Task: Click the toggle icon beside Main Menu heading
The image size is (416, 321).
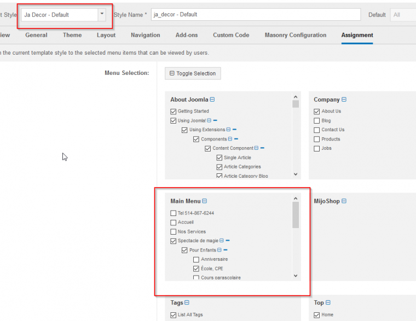Action: pos(205,201)
